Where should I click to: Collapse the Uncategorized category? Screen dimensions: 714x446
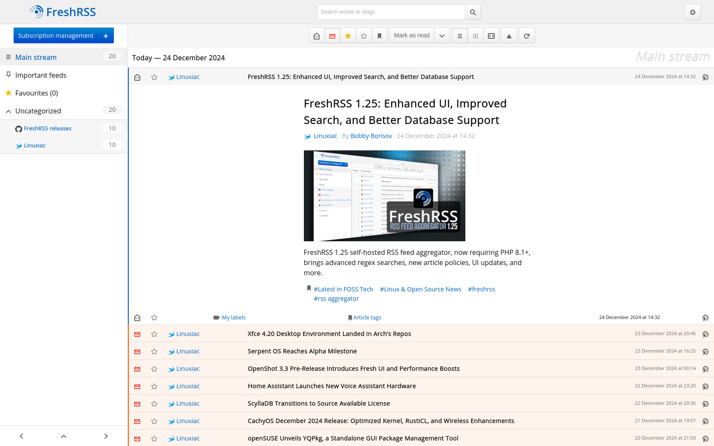pyautogui.click(x=8, y=111)
